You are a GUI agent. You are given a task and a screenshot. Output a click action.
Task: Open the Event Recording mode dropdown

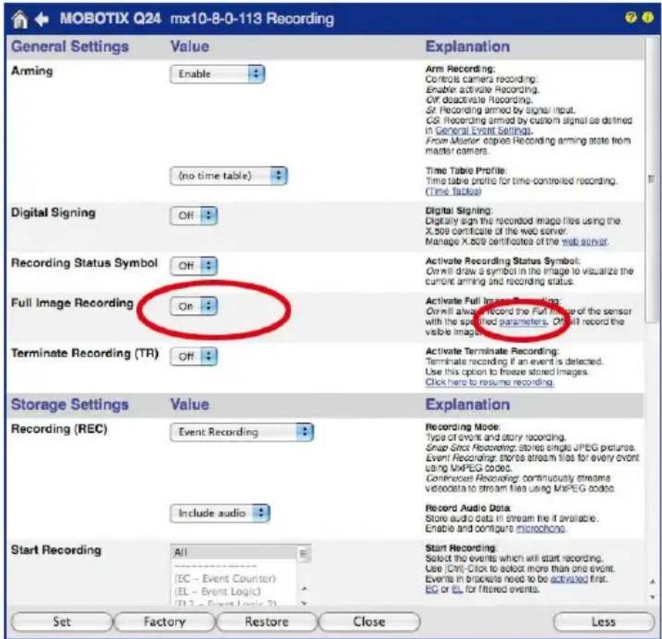[x=242, y=432]
